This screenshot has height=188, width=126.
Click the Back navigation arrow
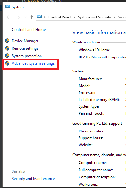click(x=9, y=17)
